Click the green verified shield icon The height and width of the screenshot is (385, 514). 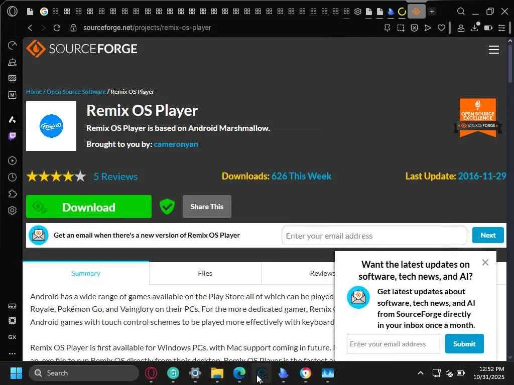(x=167, y=207)
